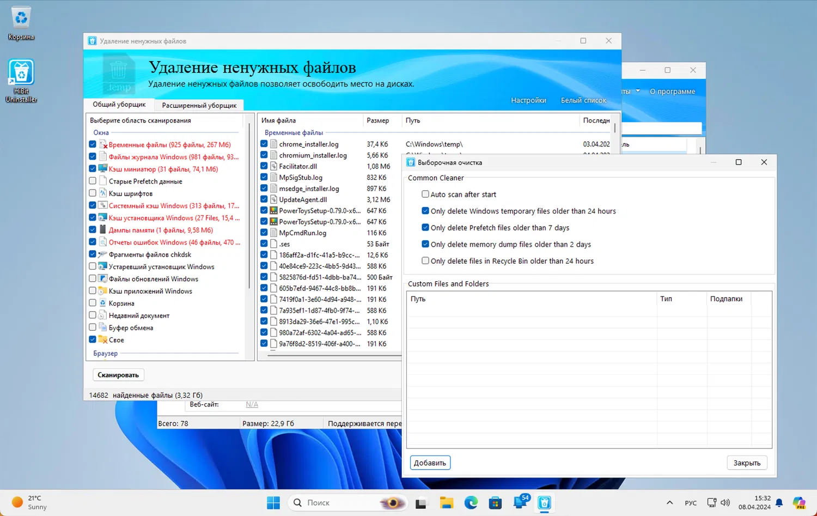Open Настройки in junk cleaner header

528,100
